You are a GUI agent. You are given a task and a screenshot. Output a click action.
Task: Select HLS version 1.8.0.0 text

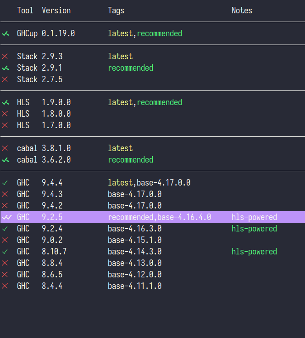[x=56, y=113]
